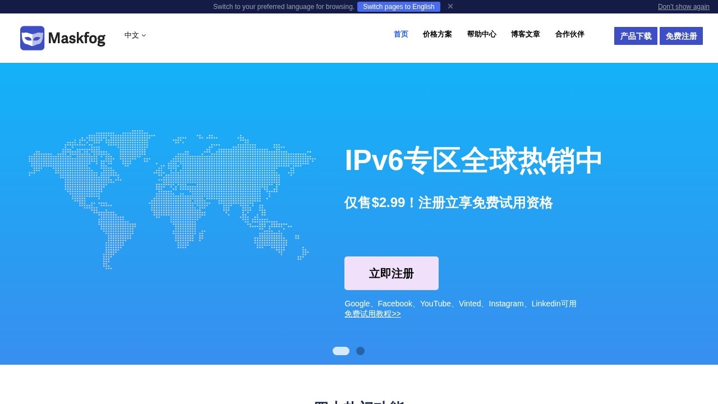Open the 价格方案 pricing page
Image resolution: width=718 pixels, height=404 pixels.
click(x=437, y=34)
